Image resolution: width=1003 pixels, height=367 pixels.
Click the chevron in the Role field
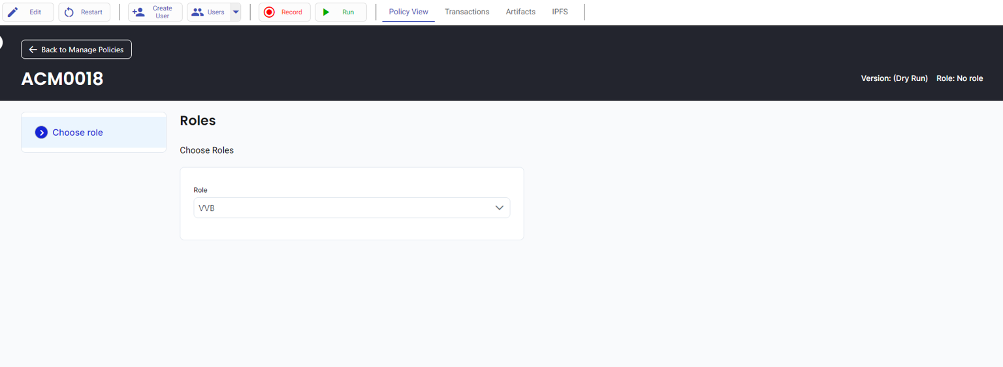(x=499, y=208)
